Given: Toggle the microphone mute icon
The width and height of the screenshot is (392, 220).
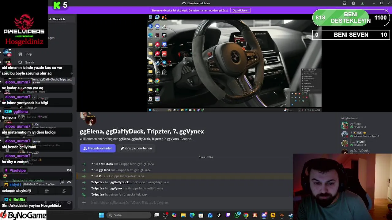Looking at the screenshot, I should tap(46, 203).
